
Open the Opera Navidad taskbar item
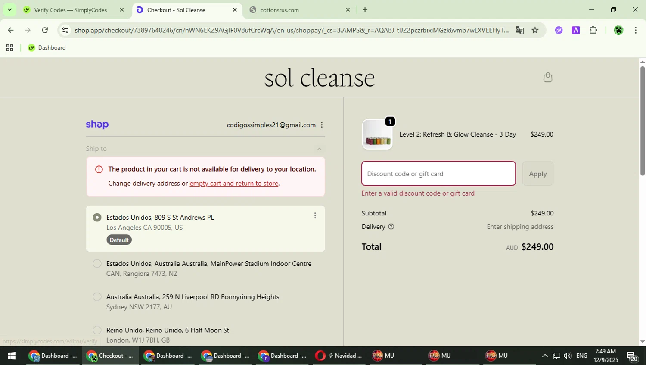[x=339, y=356]
